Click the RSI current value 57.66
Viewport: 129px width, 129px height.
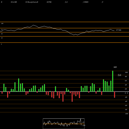[x=119, y=30]
